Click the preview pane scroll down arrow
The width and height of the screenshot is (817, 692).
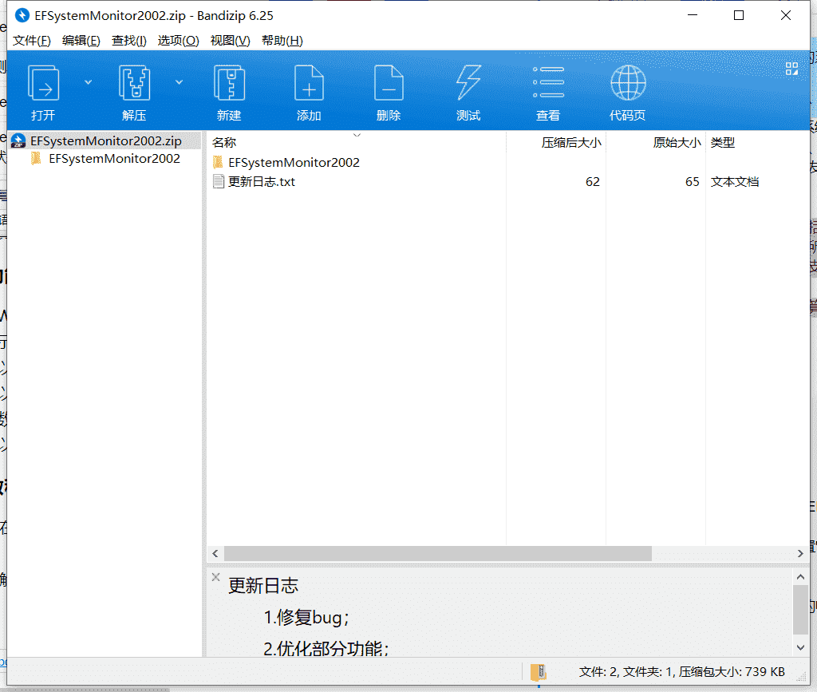[x=800, y=648]
